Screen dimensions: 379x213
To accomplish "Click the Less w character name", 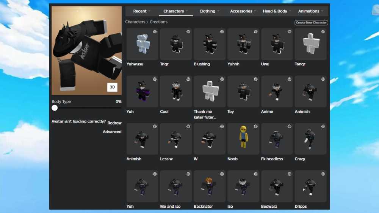I will point(166,159).
